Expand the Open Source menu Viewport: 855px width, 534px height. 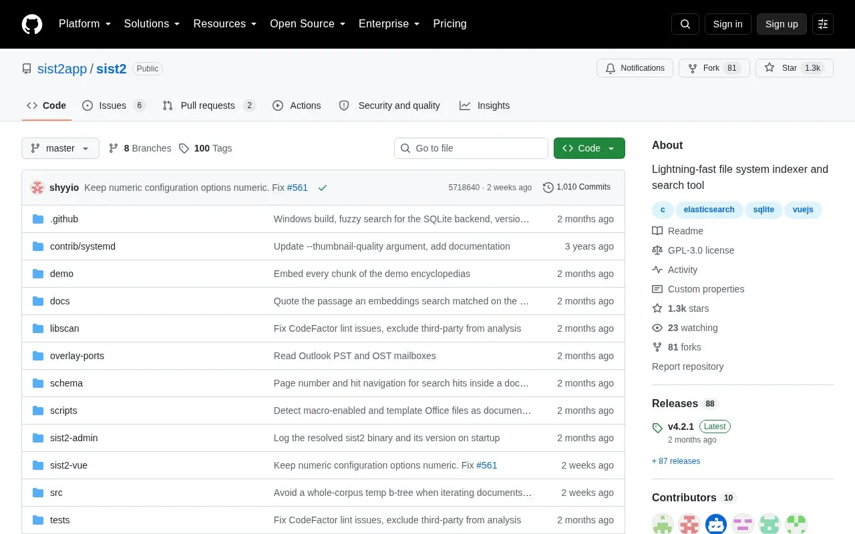click(x=308, y=24)
